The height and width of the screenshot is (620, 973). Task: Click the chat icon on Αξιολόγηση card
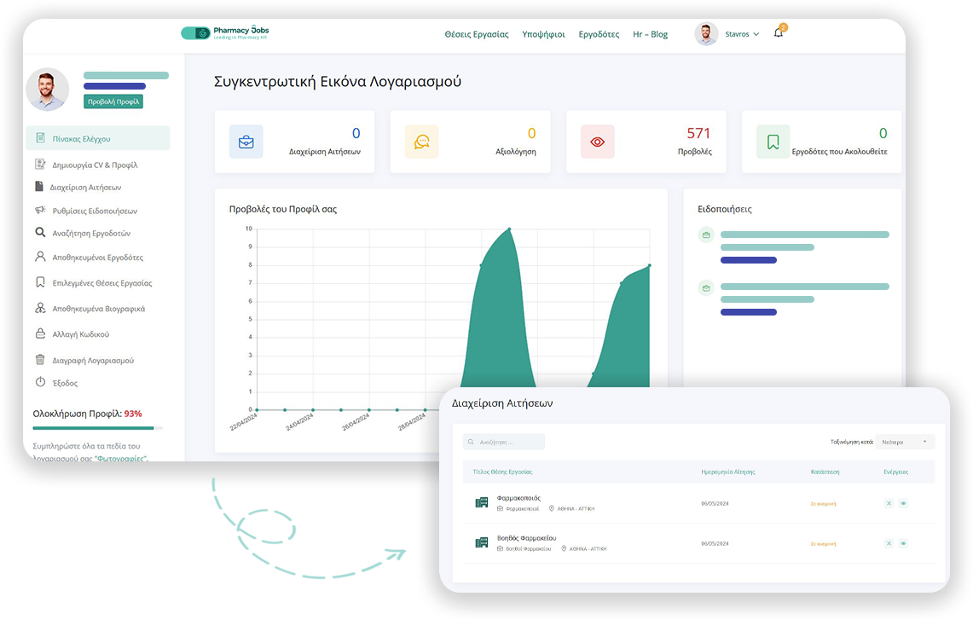coord(421,142)
